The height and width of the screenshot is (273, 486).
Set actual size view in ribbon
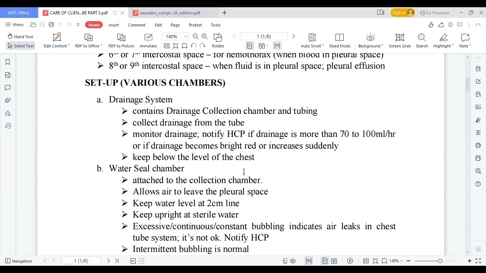[x=167, y=46]
